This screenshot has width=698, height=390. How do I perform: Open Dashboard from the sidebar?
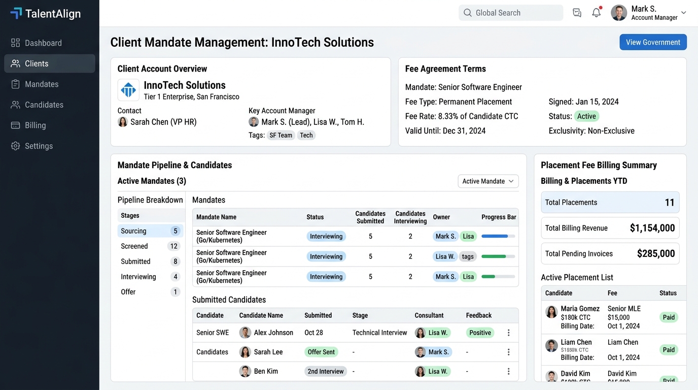point(50,43)
